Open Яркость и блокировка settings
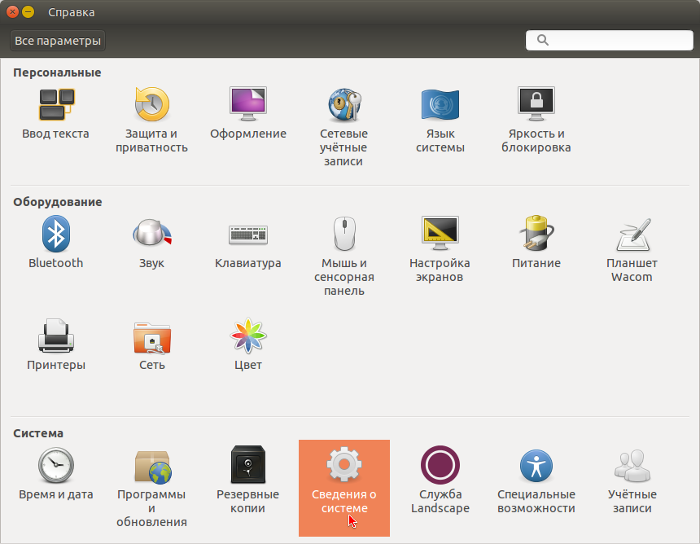Viewport: 700px width, 544px height. click(x=536, y=121)
